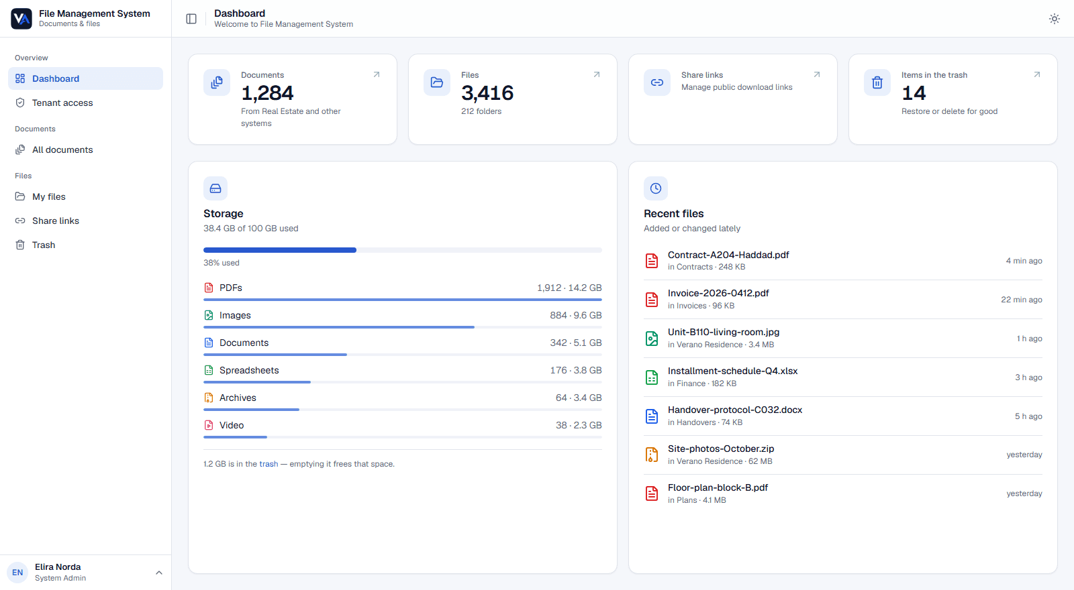Click the 38% used storage progress bar
Screen dimensions: 1074x590
tap(403, 250)
